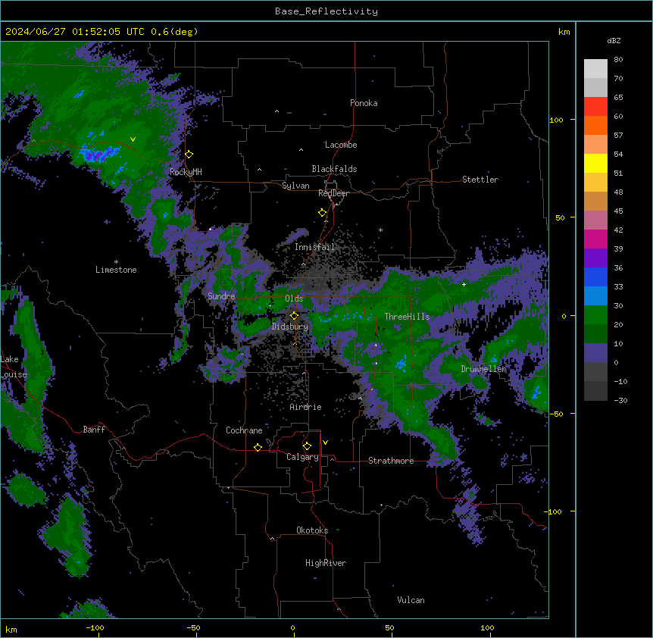Viewport: 653px width, 638px height.
Task: Click the 65 value in the dBZ legend
Action: 618,98
